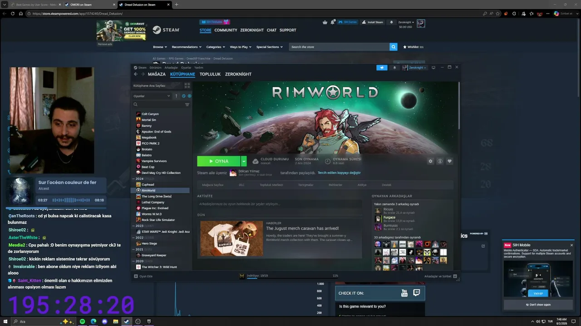Open RimWorld game settings gear
Viewport: 581px width, 326px height.
[x=430, y=161]
